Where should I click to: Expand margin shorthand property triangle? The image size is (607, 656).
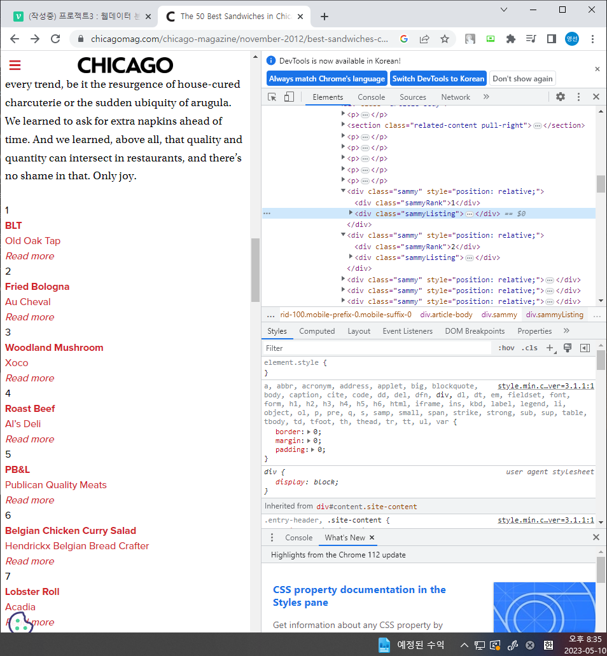[309, 441]
